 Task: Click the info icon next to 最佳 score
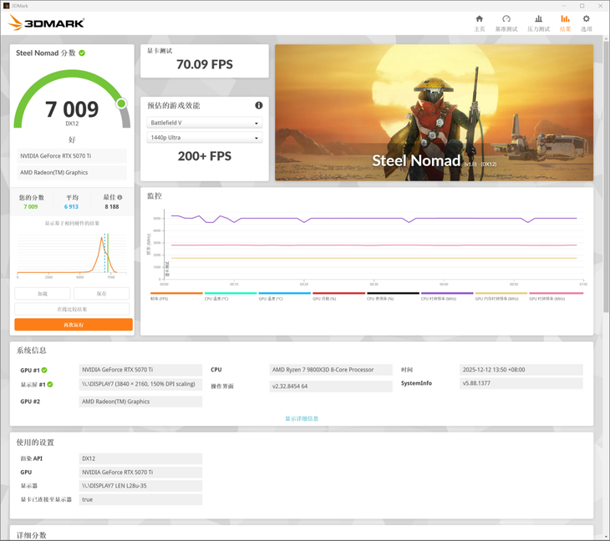pos(119,198)
